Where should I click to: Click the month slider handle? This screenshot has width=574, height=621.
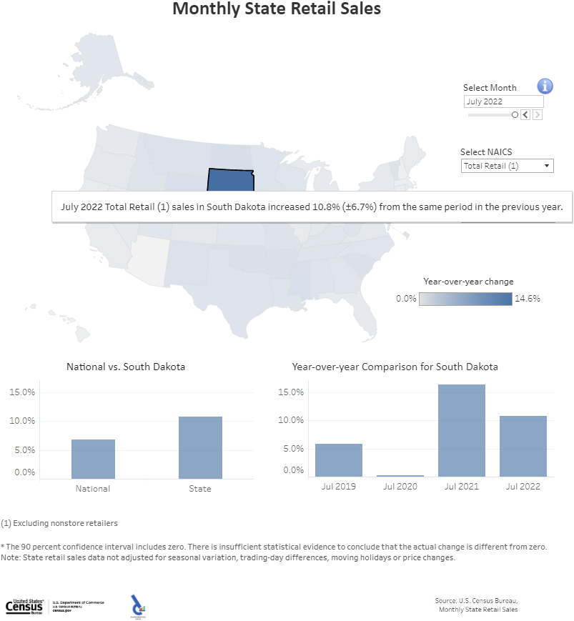point(515,114)
